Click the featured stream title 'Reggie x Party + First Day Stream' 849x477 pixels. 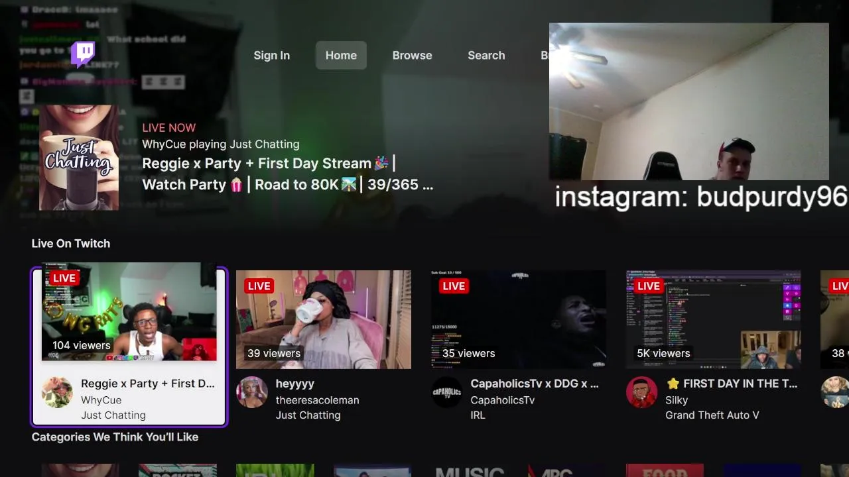click(287, 174)
